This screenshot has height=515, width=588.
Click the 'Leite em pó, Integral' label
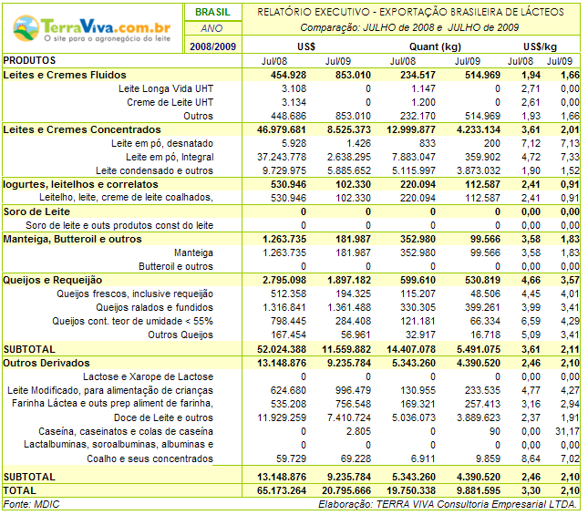(x=170, y=157)
